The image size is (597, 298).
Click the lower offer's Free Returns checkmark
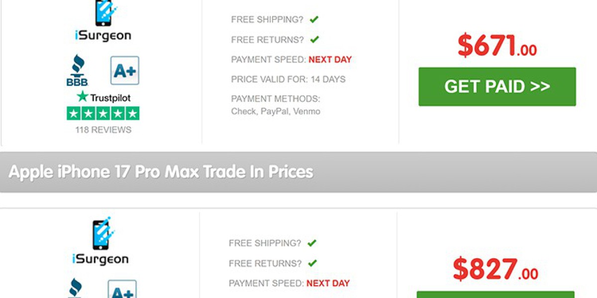(312, 263)
